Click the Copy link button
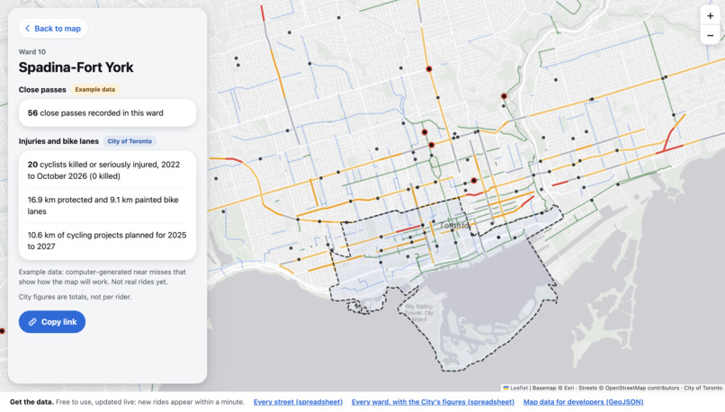This screenshot has height=412, width=725. click(x=52, y=322)
